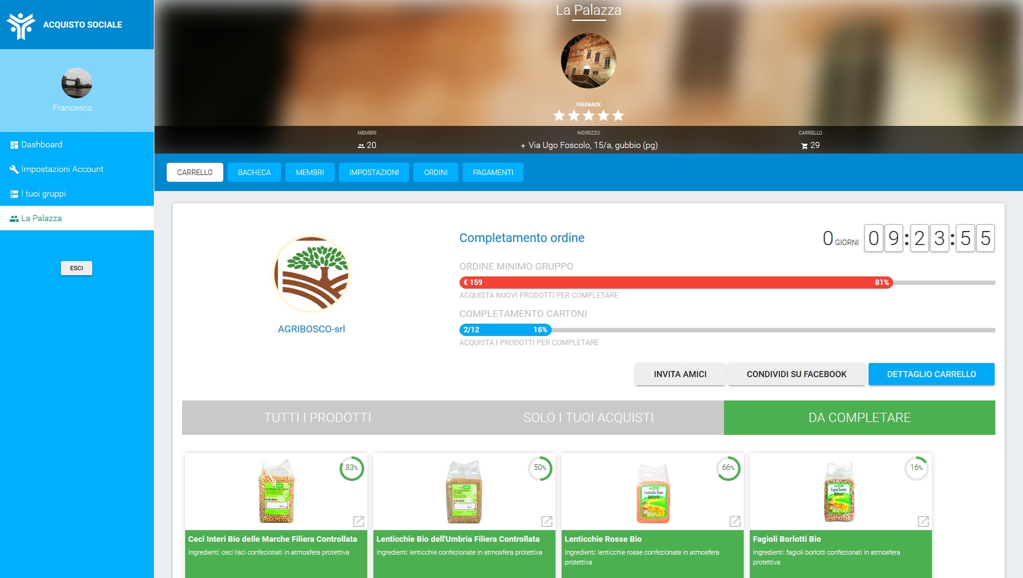
Task: Click the members icon showing 20
Action: point(361,146)
